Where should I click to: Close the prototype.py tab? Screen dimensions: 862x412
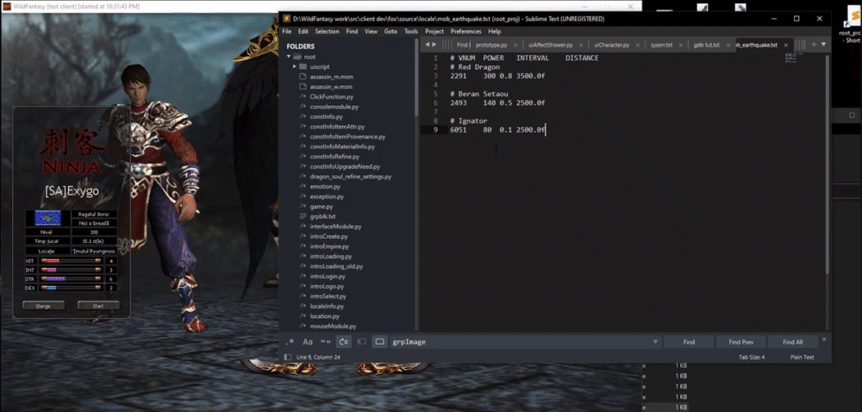coord(516,45)
